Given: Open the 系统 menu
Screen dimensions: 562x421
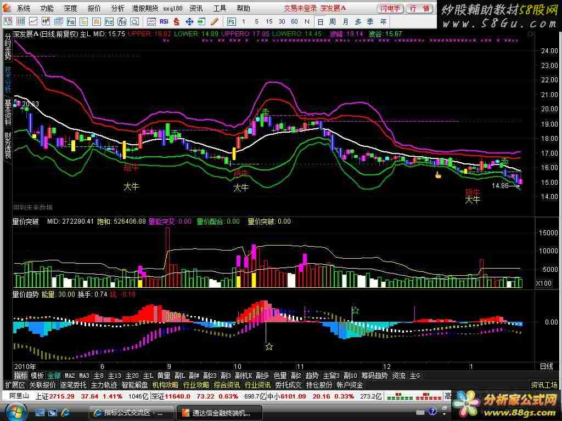Looking at the screenshot, I should tap(23, 8).
